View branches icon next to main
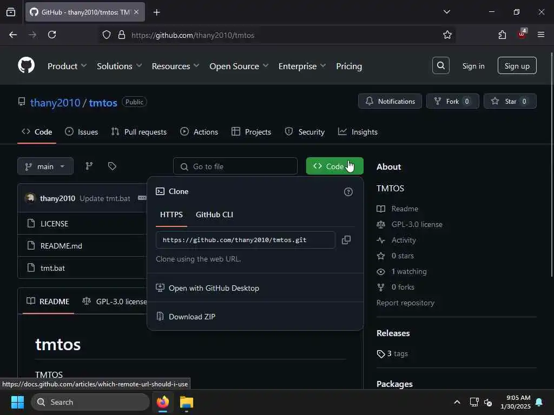 [89, 166]
